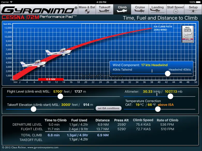This screenshot has width=202, height=151.
Task: Go to the Stall Speed tab
Action: pyautogui.click(x=175, y=9)
